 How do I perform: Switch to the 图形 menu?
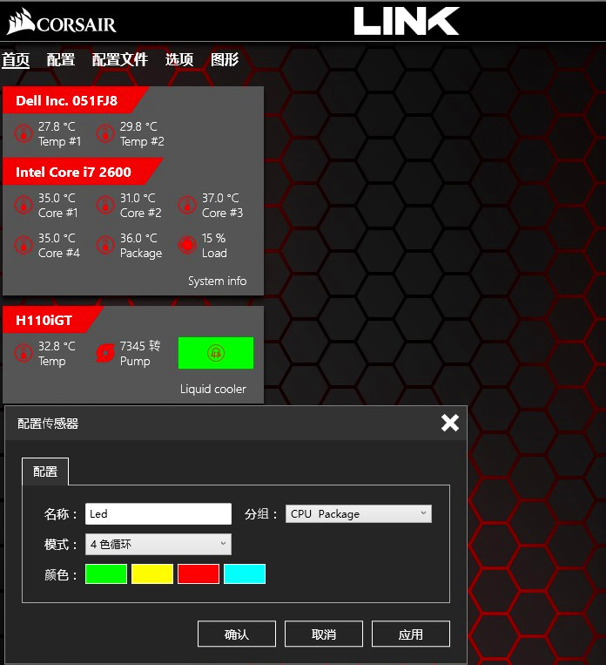tap(225, 60)
